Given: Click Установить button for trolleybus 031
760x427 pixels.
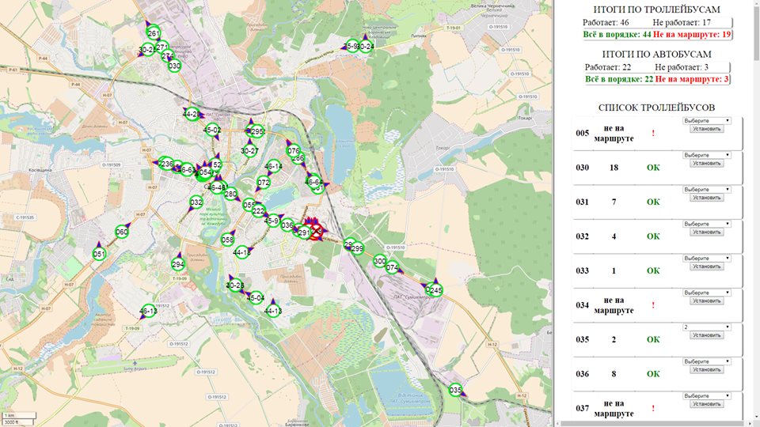Looking at the screenshot, I should tap(707, 198).
